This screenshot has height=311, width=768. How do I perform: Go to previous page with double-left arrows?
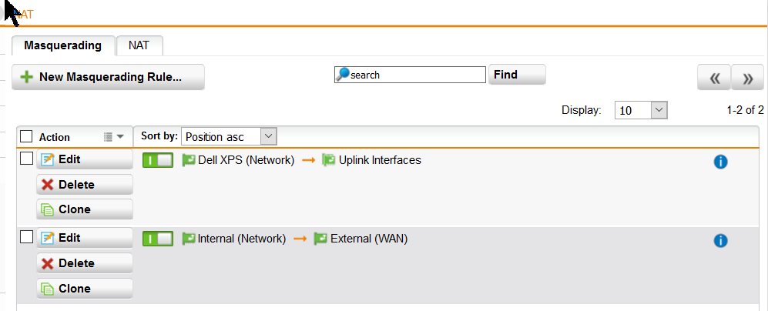click(715, 78)
